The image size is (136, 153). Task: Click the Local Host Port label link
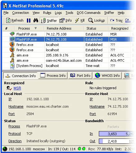[x=11, y=114]
